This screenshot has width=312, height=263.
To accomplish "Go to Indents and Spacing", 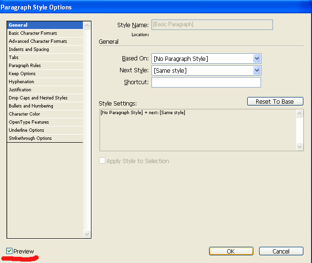I will (x=45, y=49).
